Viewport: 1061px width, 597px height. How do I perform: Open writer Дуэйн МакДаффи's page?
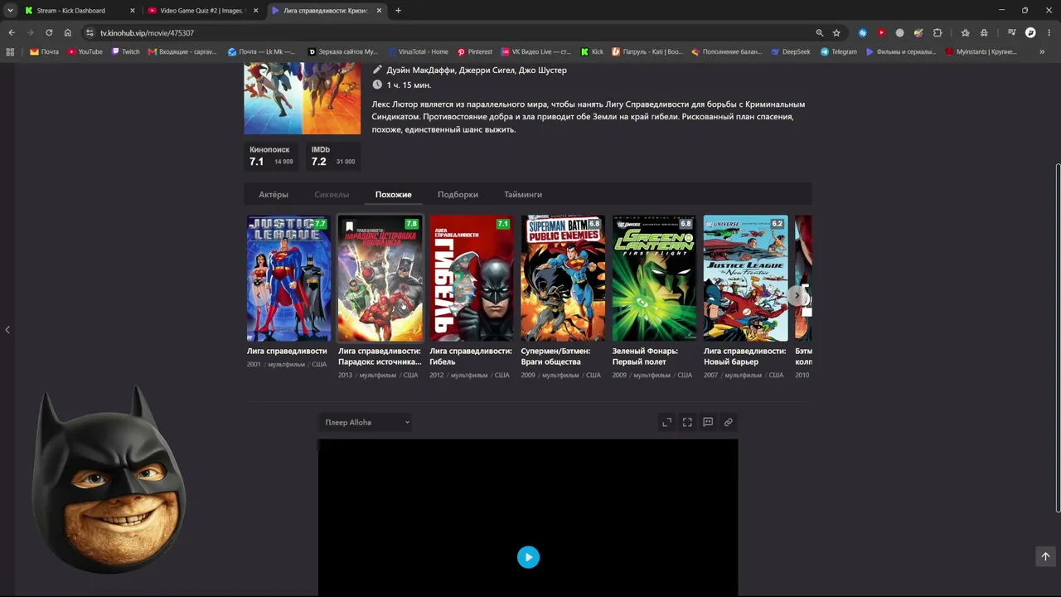click(420, 70)
